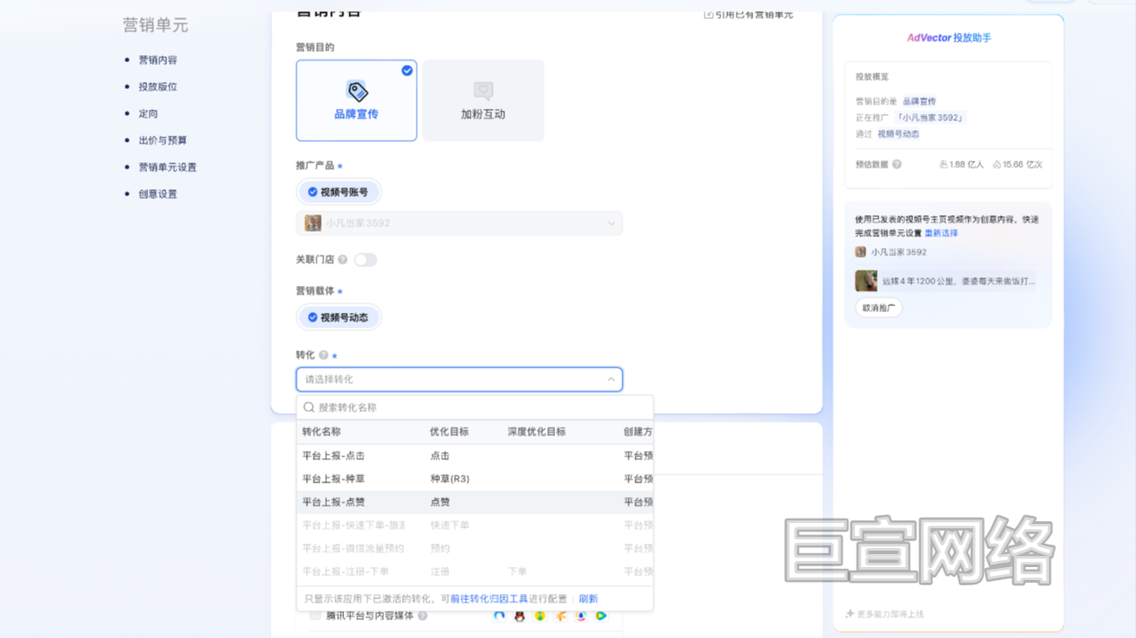Click the 转化名称 column header
Viewport: 1136px width, 638px height.
pyautogui.click(x=322, y=431)
